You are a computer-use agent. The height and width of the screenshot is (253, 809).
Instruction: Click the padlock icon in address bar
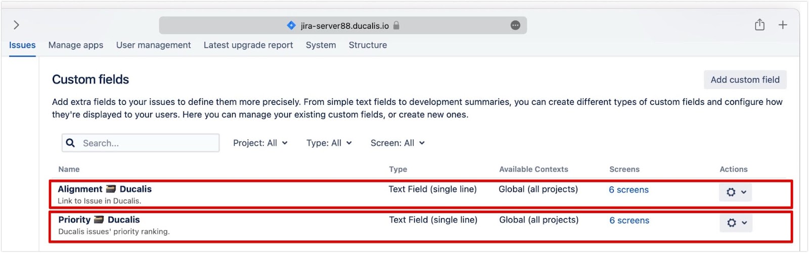(x=396, y=25)
